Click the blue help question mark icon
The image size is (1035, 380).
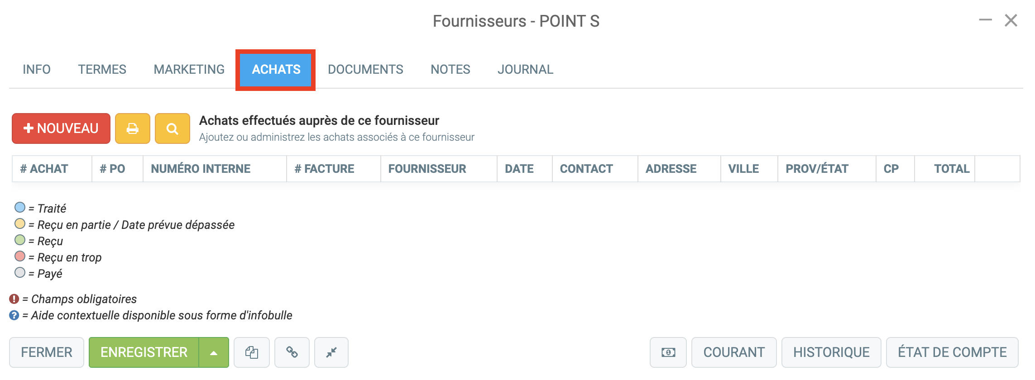coord(14,315)
